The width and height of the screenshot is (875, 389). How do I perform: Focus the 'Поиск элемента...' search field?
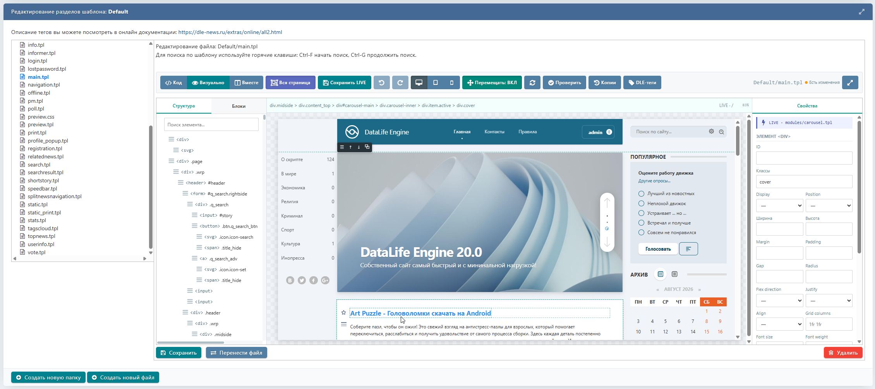coord(211,124)
